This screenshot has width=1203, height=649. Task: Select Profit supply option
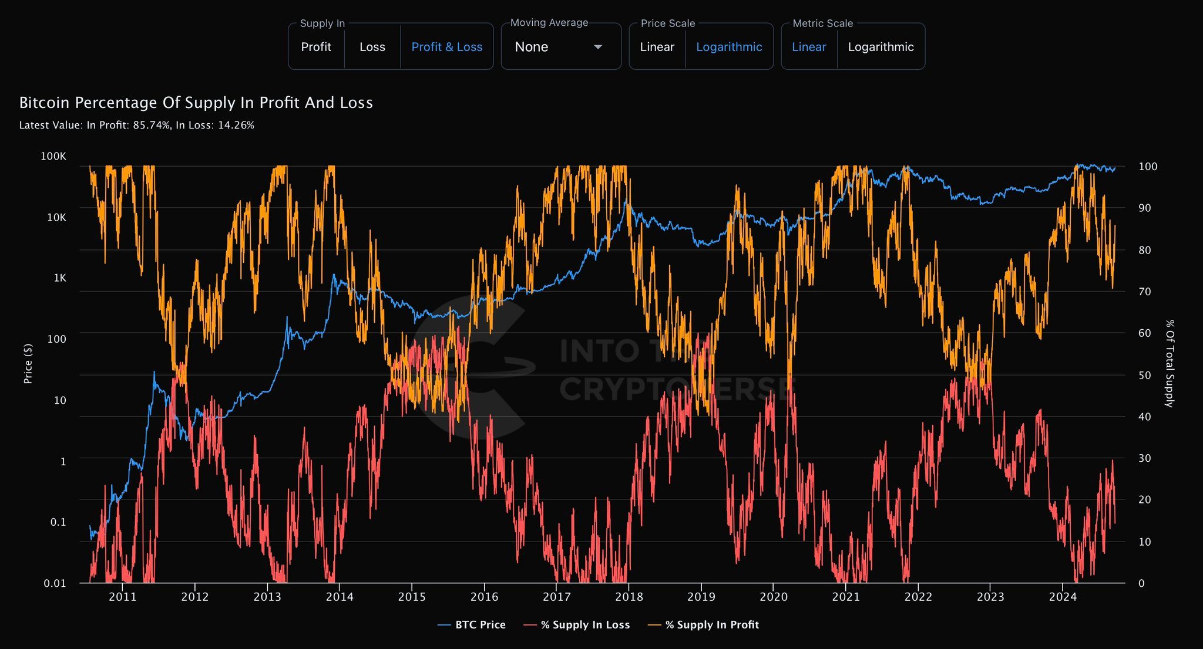[x=316, y=47]
